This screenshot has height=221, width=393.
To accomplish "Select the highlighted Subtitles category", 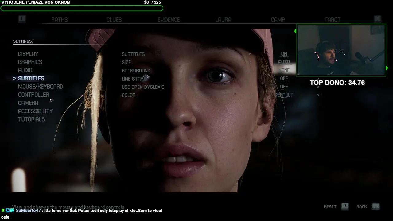I will coord(31,78).
